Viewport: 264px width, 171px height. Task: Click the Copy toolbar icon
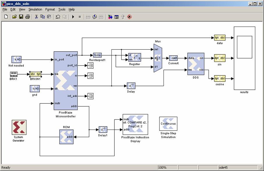(x=42, y=17)
